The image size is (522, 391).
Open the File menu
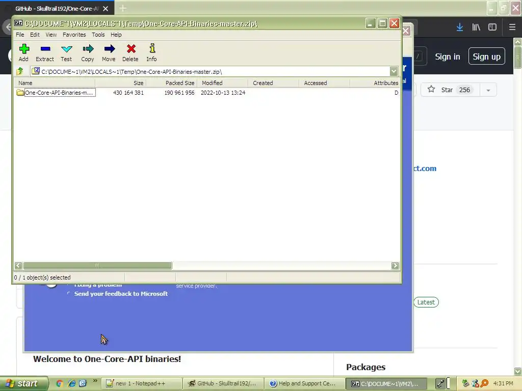tap(20, 35)
